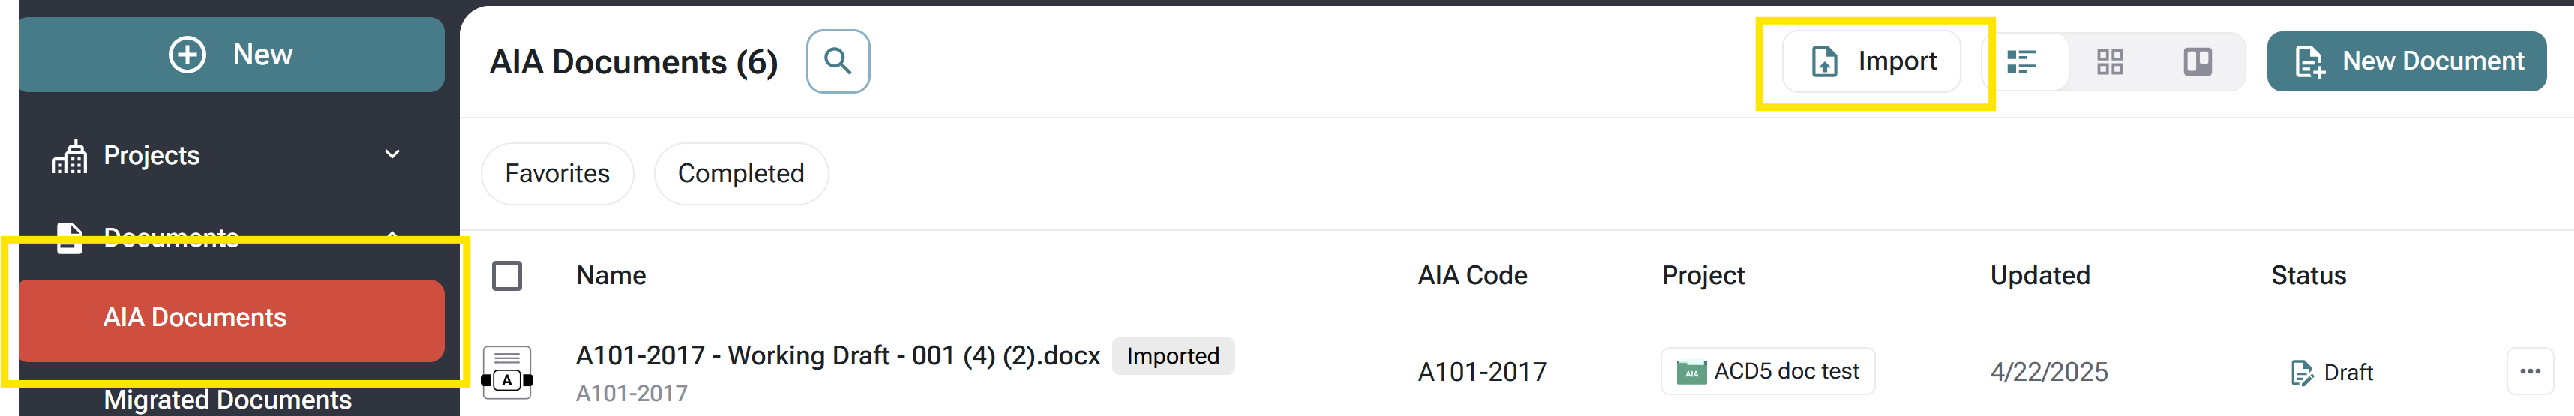Switch to board view layout

tap(2197, 62)
